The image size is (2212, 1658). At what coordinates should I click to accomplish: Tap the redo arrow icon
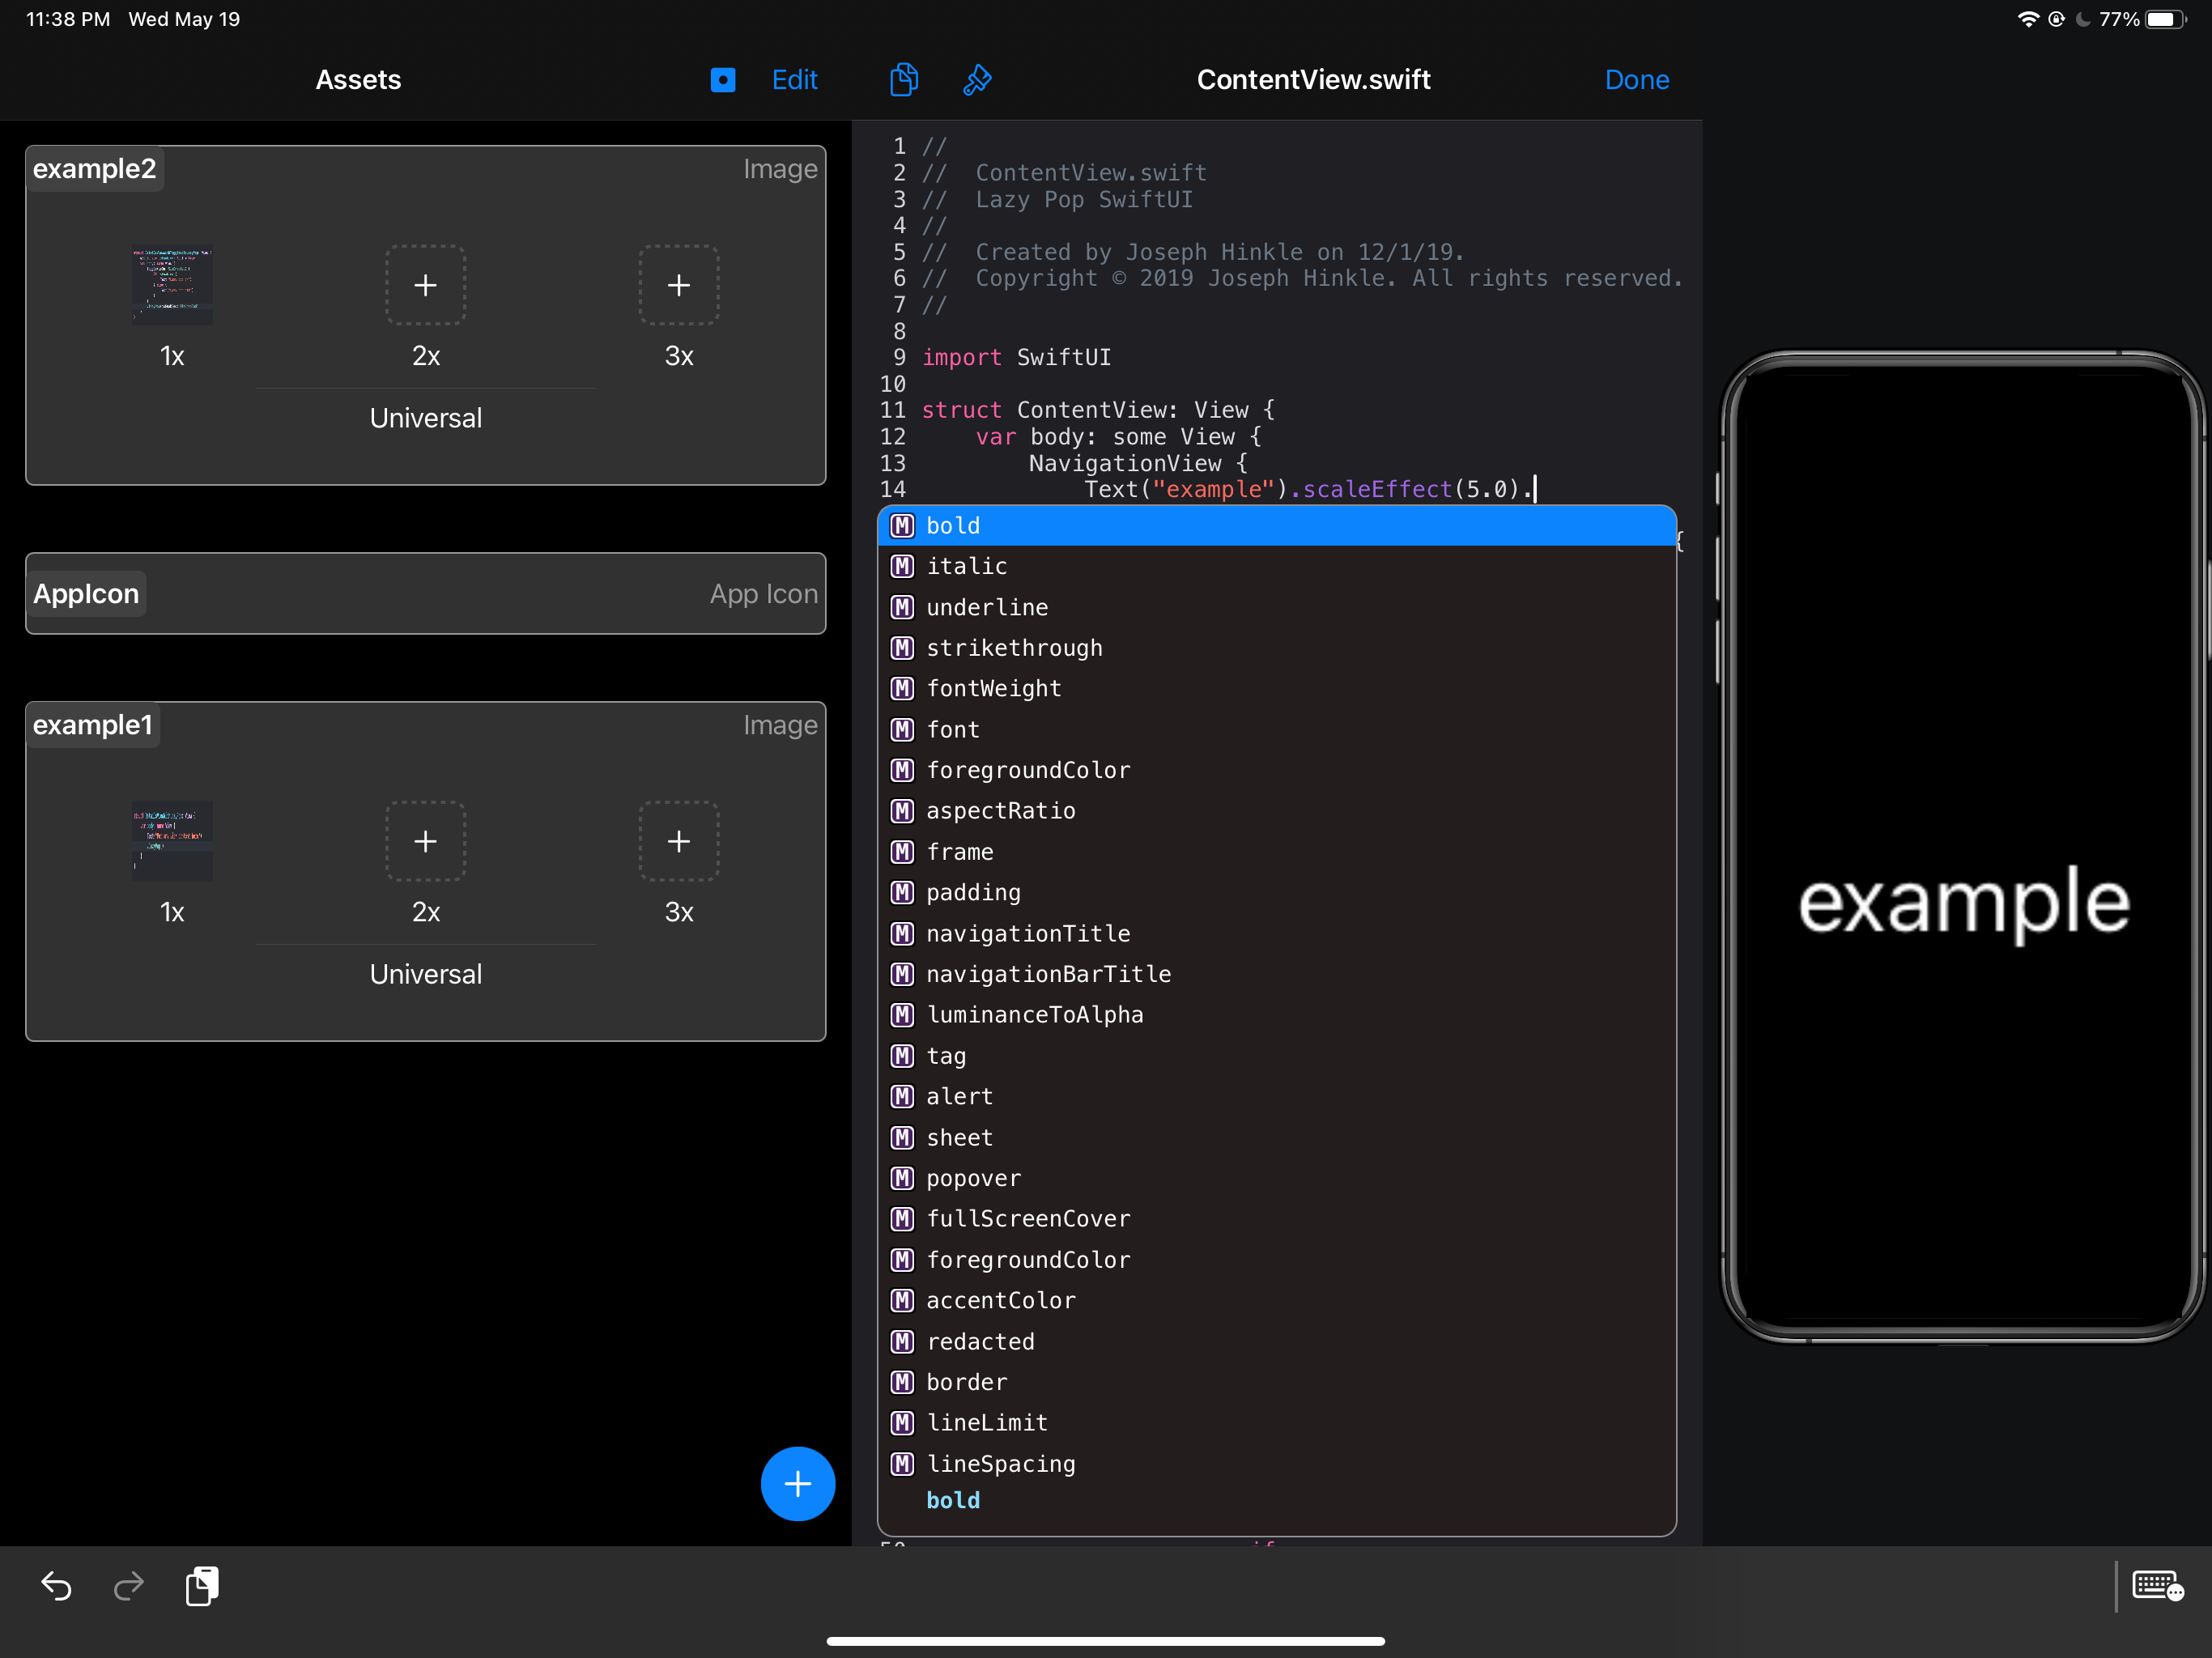[x=129, y=1586]
